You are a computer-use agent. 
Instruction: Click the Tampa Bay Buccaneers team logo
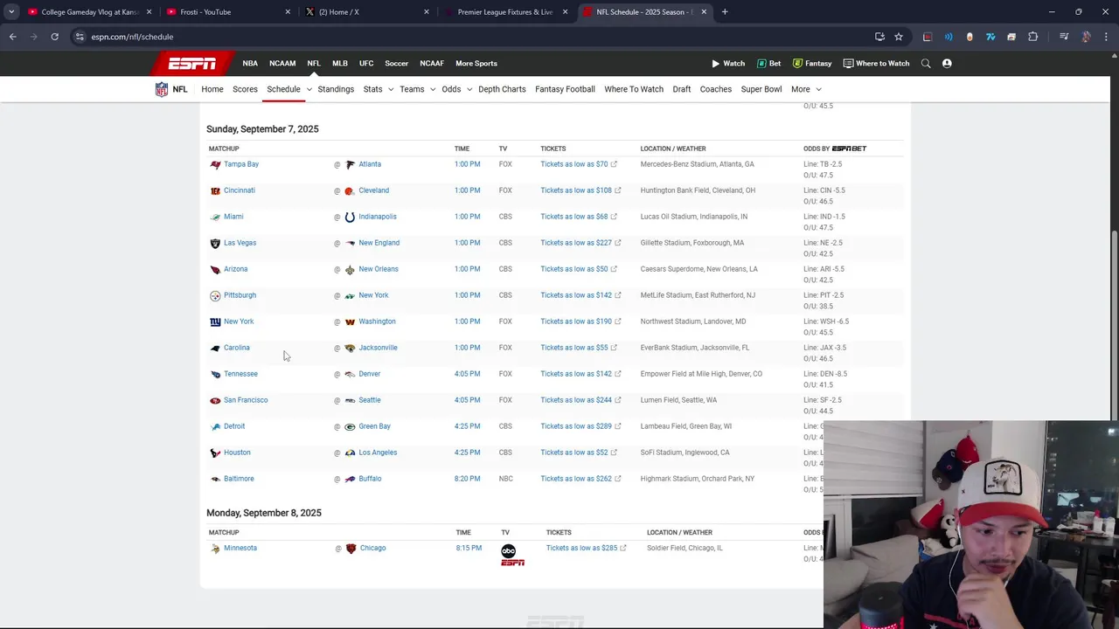[x=215, y=164]
